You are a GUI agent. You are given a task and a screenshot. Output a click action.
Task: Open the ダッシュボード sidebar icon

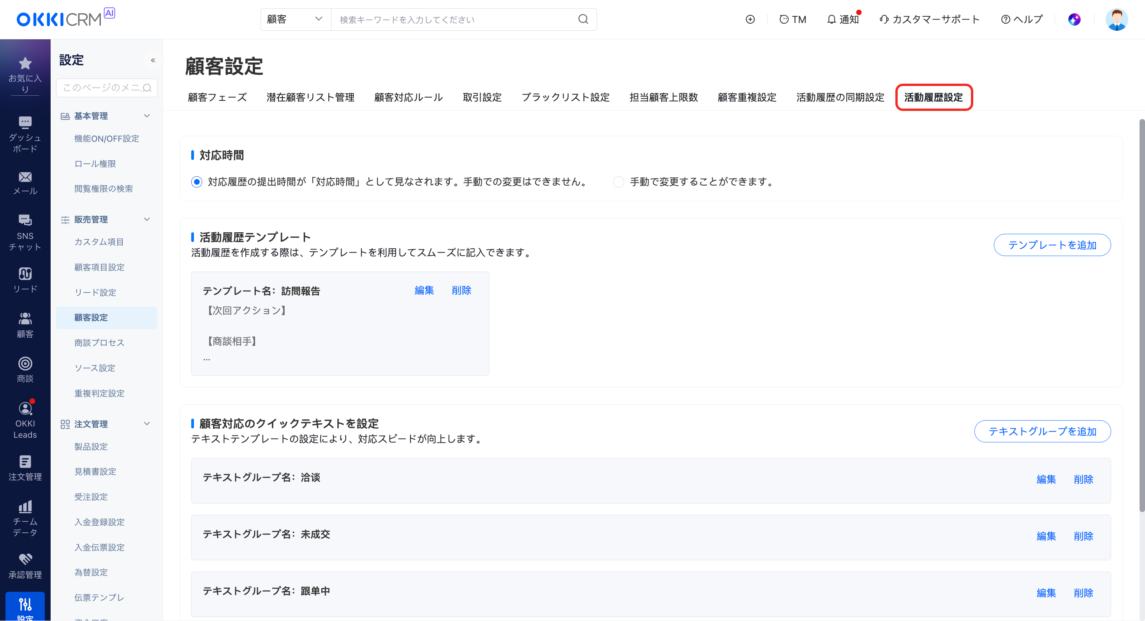(25, 122)
